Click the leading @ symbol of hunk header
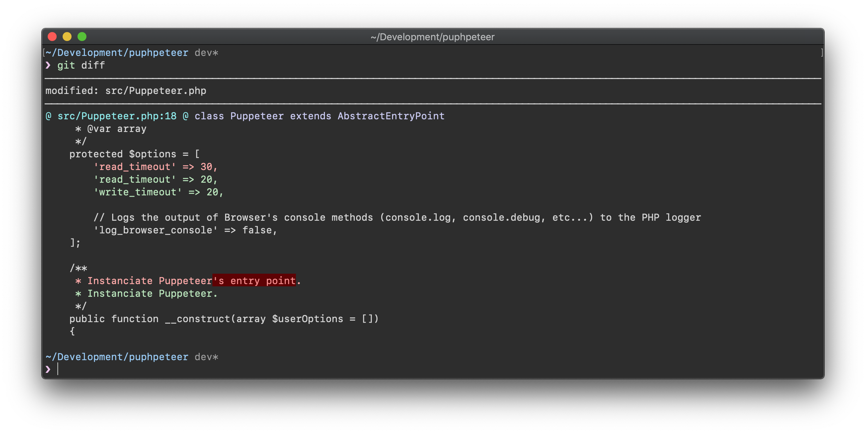866x434 pixels. coord(48,116)
